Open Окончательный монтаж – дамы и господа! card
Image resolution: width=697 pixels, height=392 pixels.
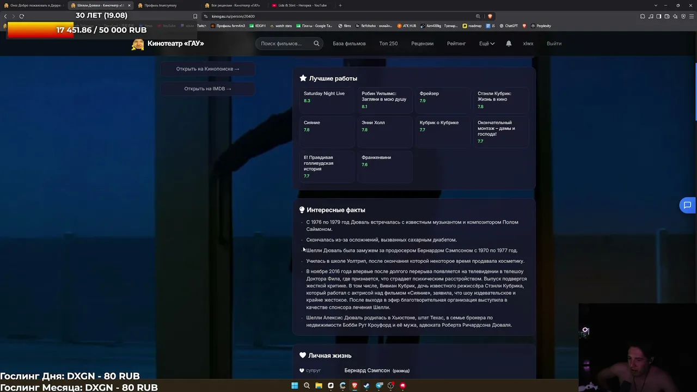(501, 132)
